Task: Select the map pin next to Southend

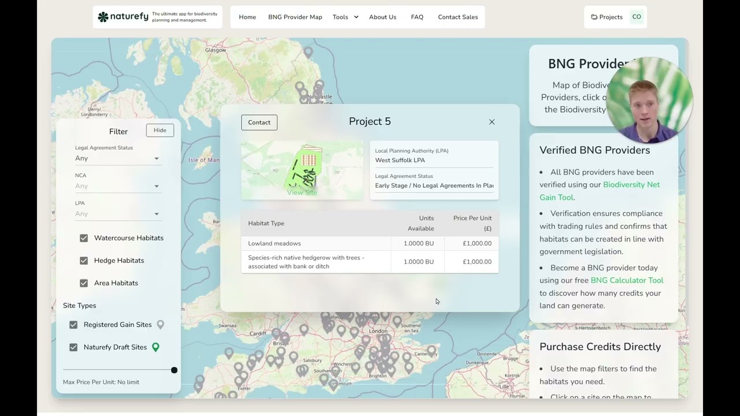Action: pyautogui.click(x=397, y=320)
